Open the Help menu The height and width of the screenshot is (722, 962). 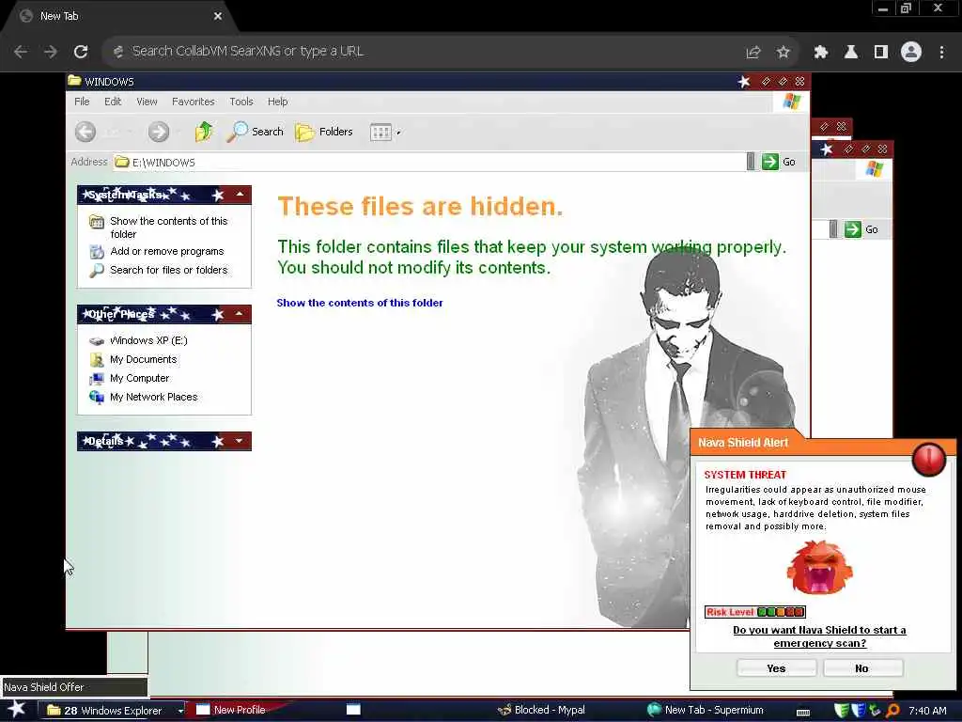277,102
